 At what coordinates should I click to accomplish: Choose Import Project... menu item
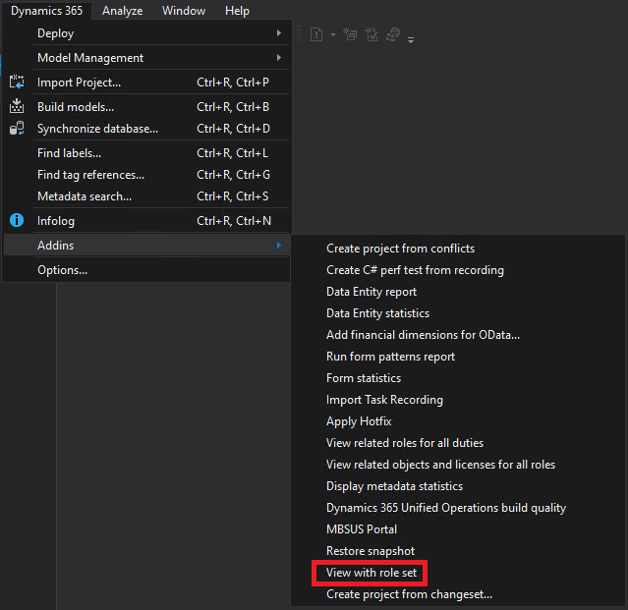point(146,83)
